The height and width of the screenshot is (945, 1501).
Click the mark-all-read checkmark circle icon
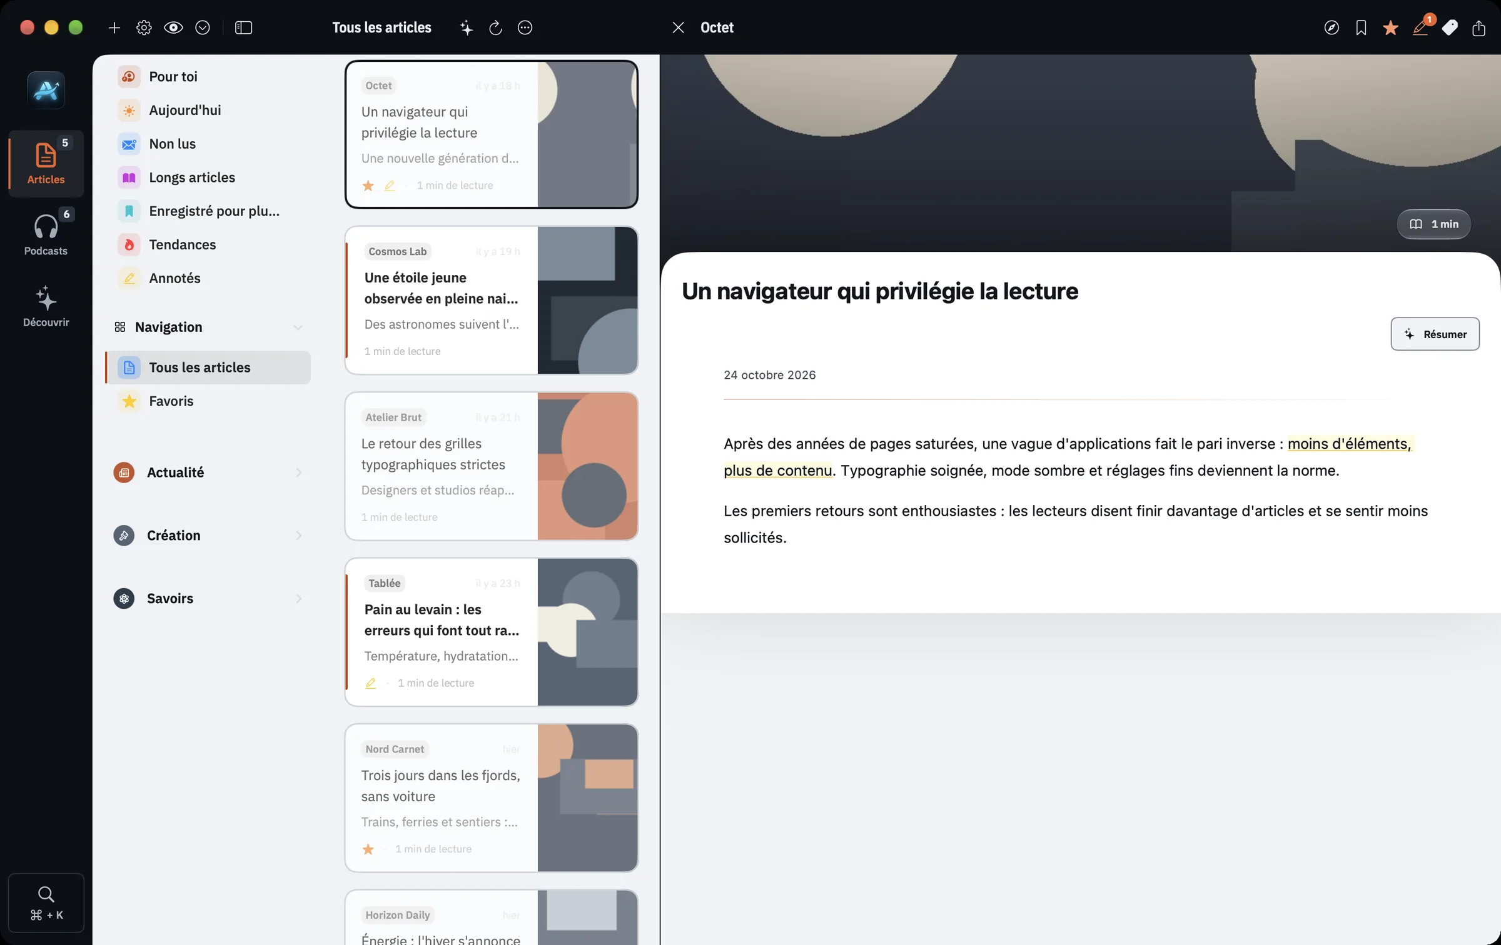click(203, 27)
